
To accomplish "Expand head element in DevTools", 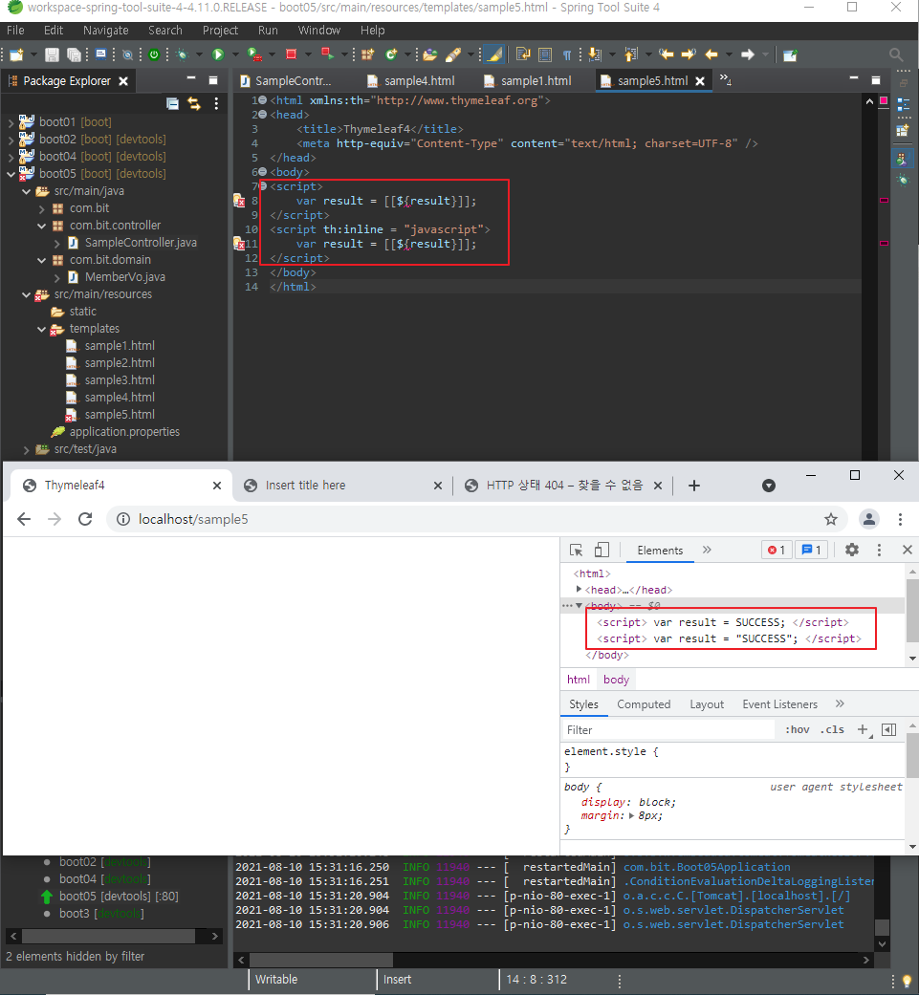I will (x=579, y=590).
